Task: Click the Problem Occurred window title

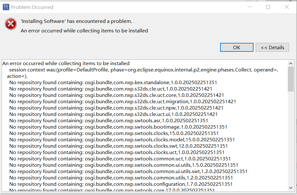Action: pos(32,7)
